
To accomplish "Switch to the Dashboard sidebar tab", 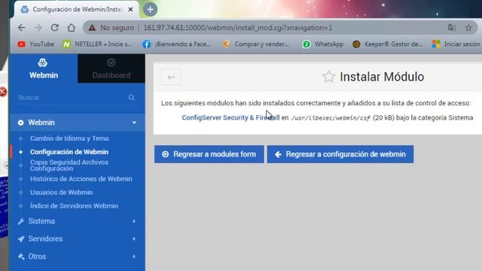I will click(111, 69).
